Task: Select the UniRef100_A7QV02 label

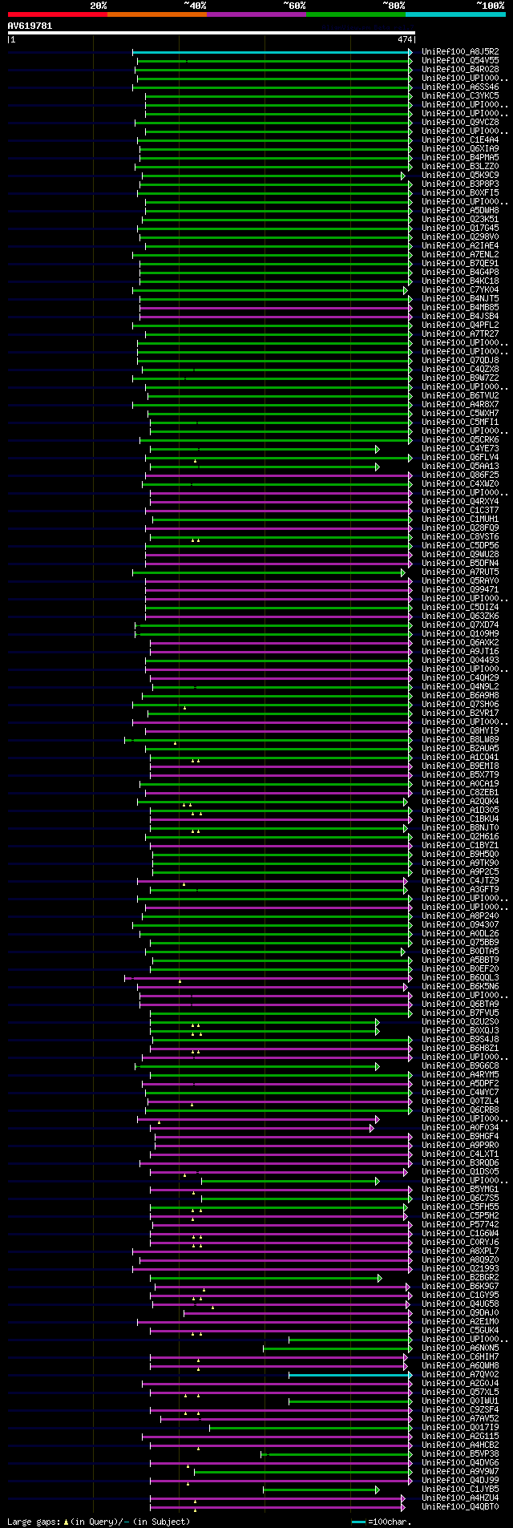Action: 461,1375
